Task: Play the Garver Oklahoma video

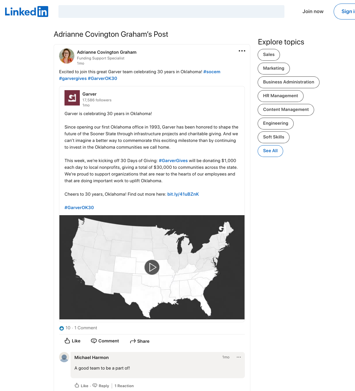Action: [x=152, y=267]
